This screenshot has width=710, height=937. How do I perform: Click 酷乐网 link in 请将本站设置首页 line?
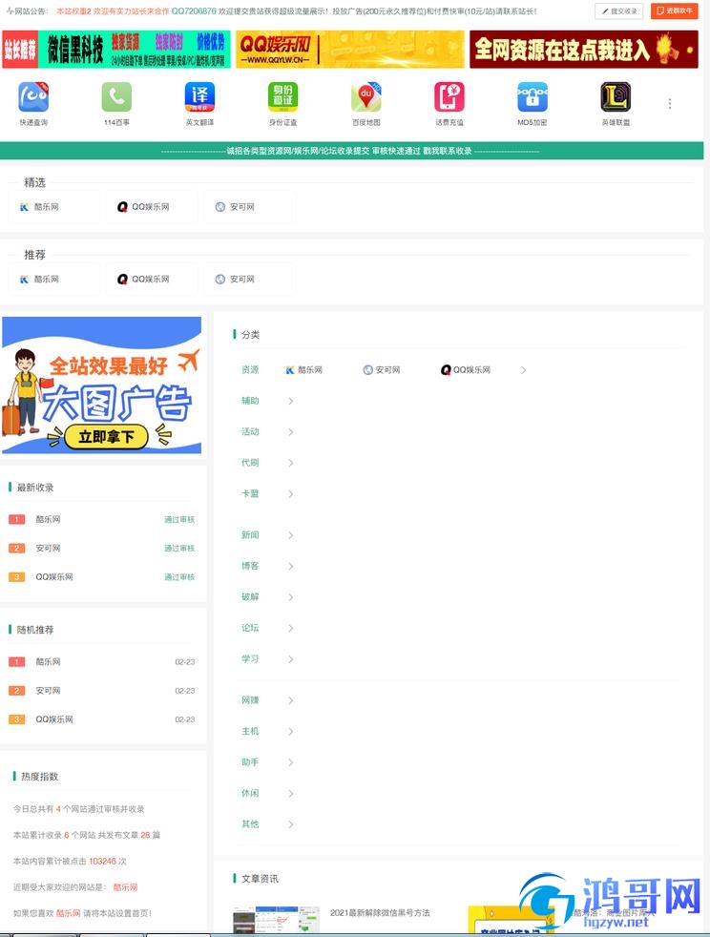tap(68, 913)
